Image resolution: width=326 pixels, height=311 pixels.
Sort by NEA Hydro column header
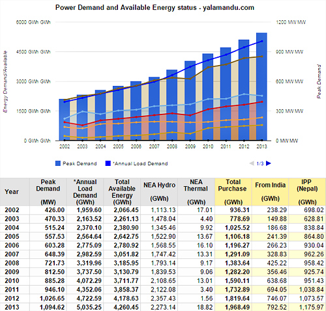[x=159, y=192]
